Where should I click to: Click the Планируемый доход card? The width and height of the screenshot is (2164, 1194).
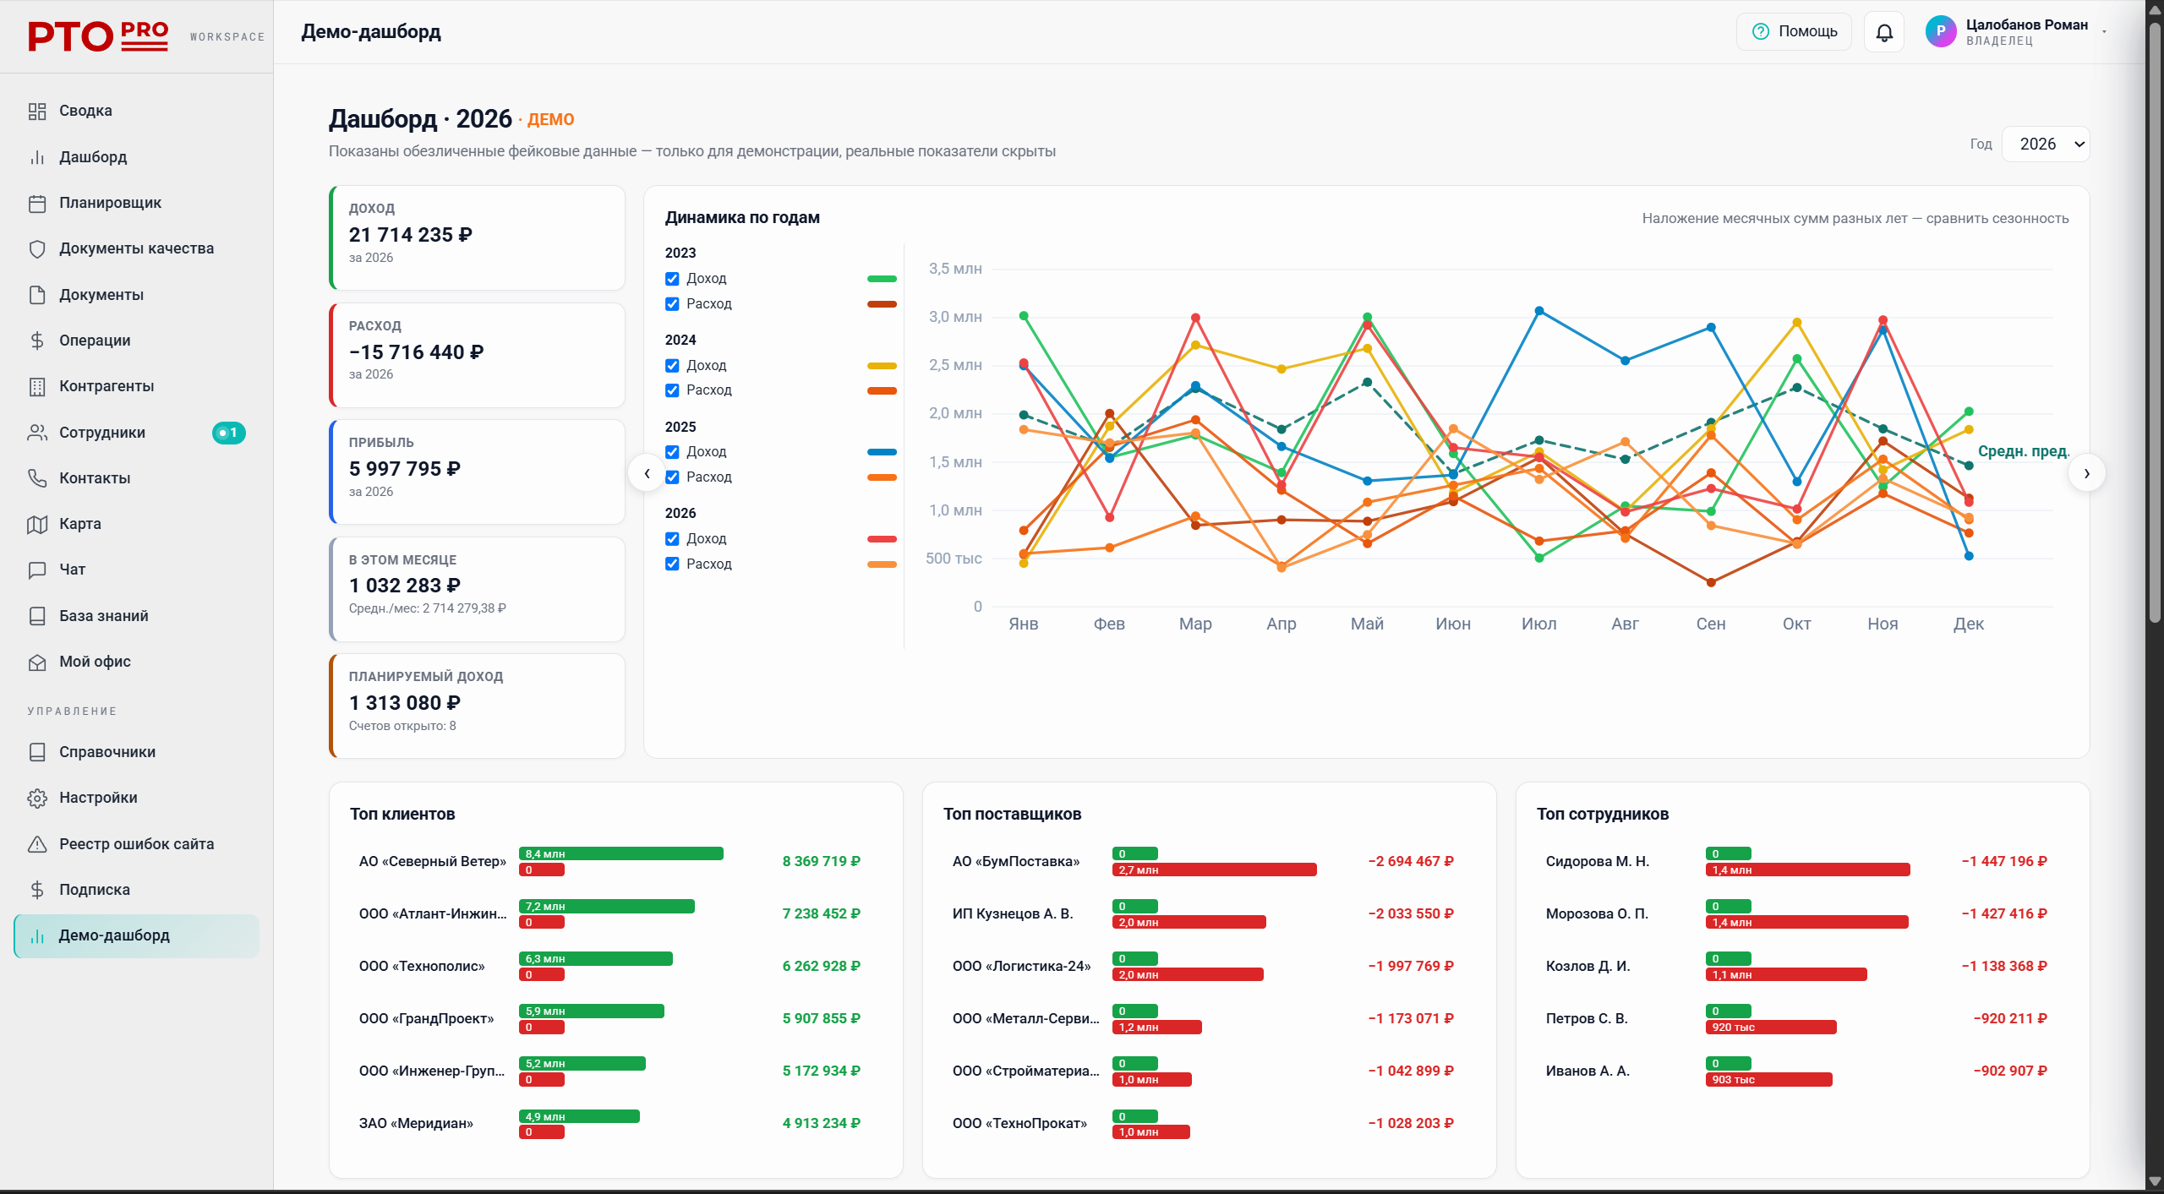[477, 706]
